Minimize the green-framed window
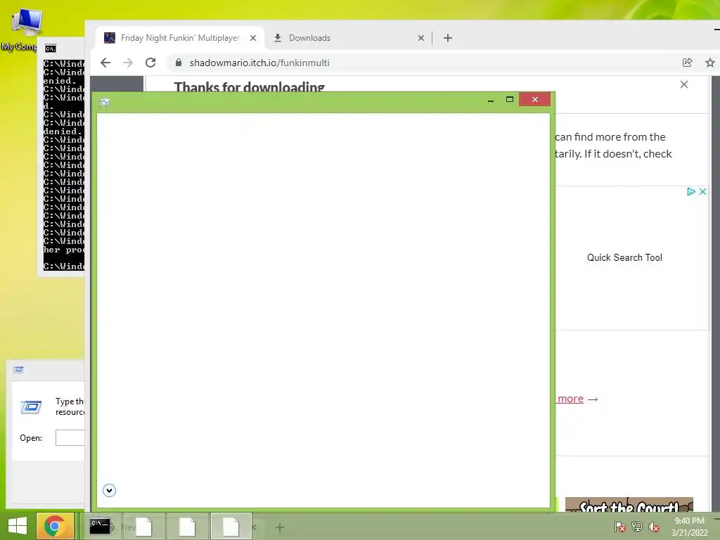 491,100
